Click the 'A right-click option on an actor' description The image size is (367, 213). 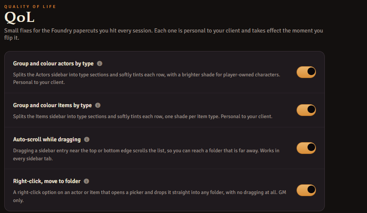point(150,196)
